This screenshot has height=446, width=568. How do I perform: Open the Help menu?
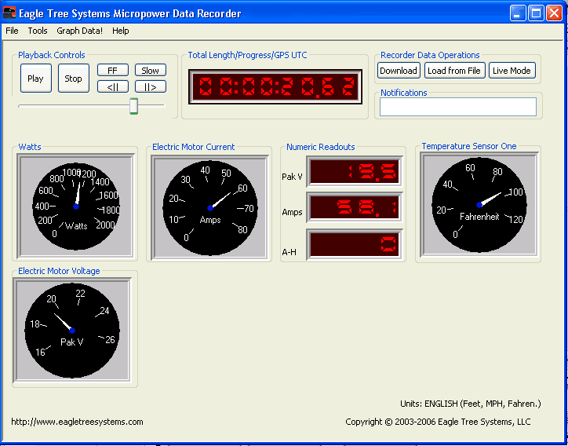click(x=120, y=31)
